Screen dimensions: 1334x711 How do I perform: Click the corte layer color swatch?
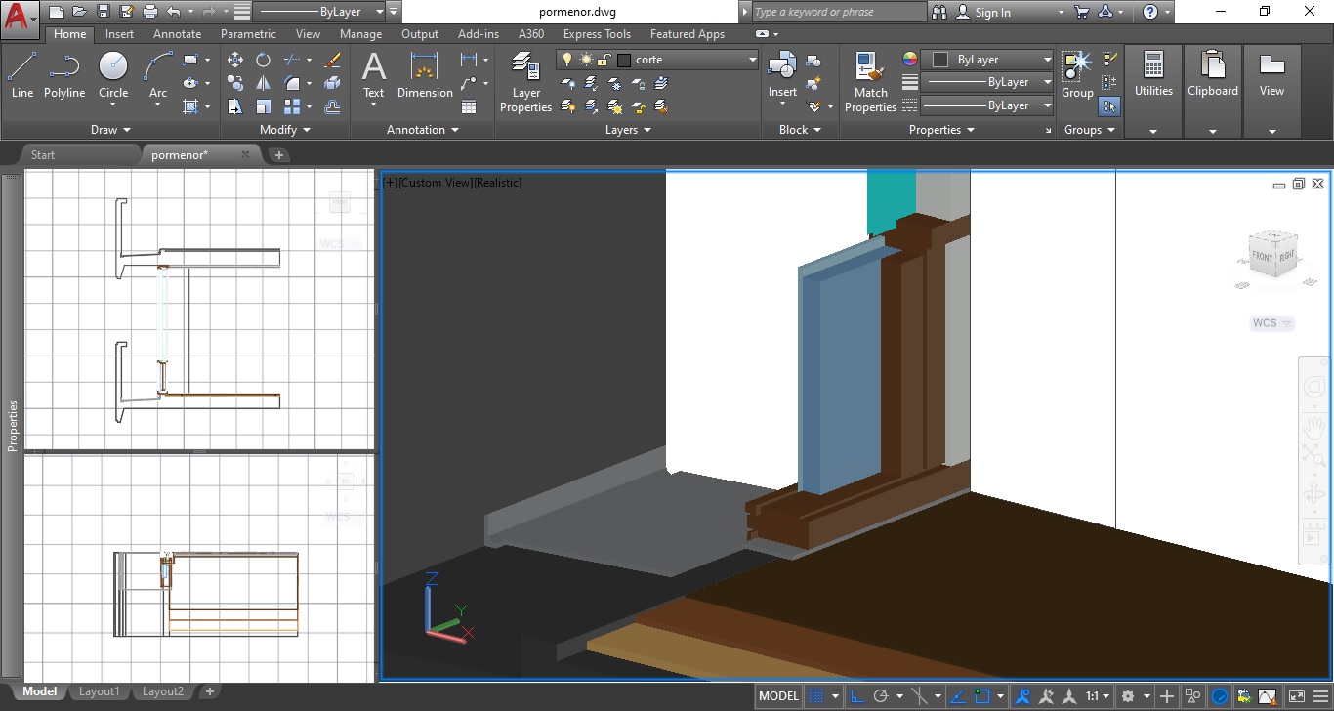(624, 60)
